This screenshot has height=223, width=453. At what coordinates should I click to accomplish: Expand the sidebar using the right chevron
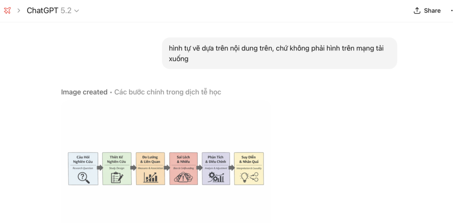pyautogui.click(x=19, y=11)
